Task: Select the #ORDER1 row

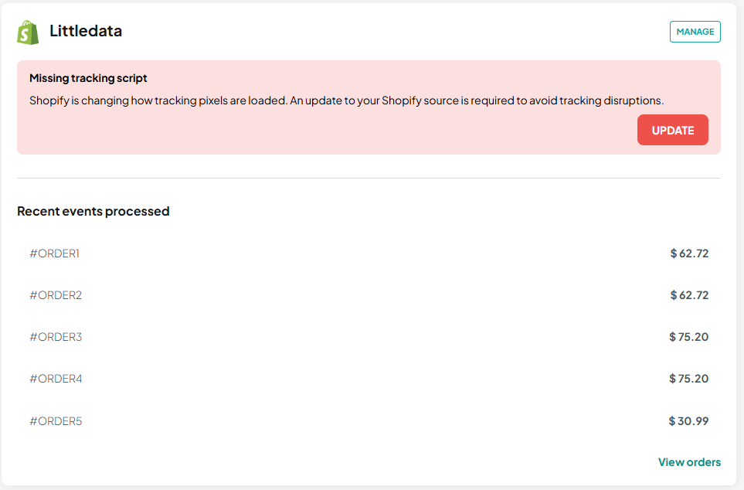Action: tap(369, 254)
